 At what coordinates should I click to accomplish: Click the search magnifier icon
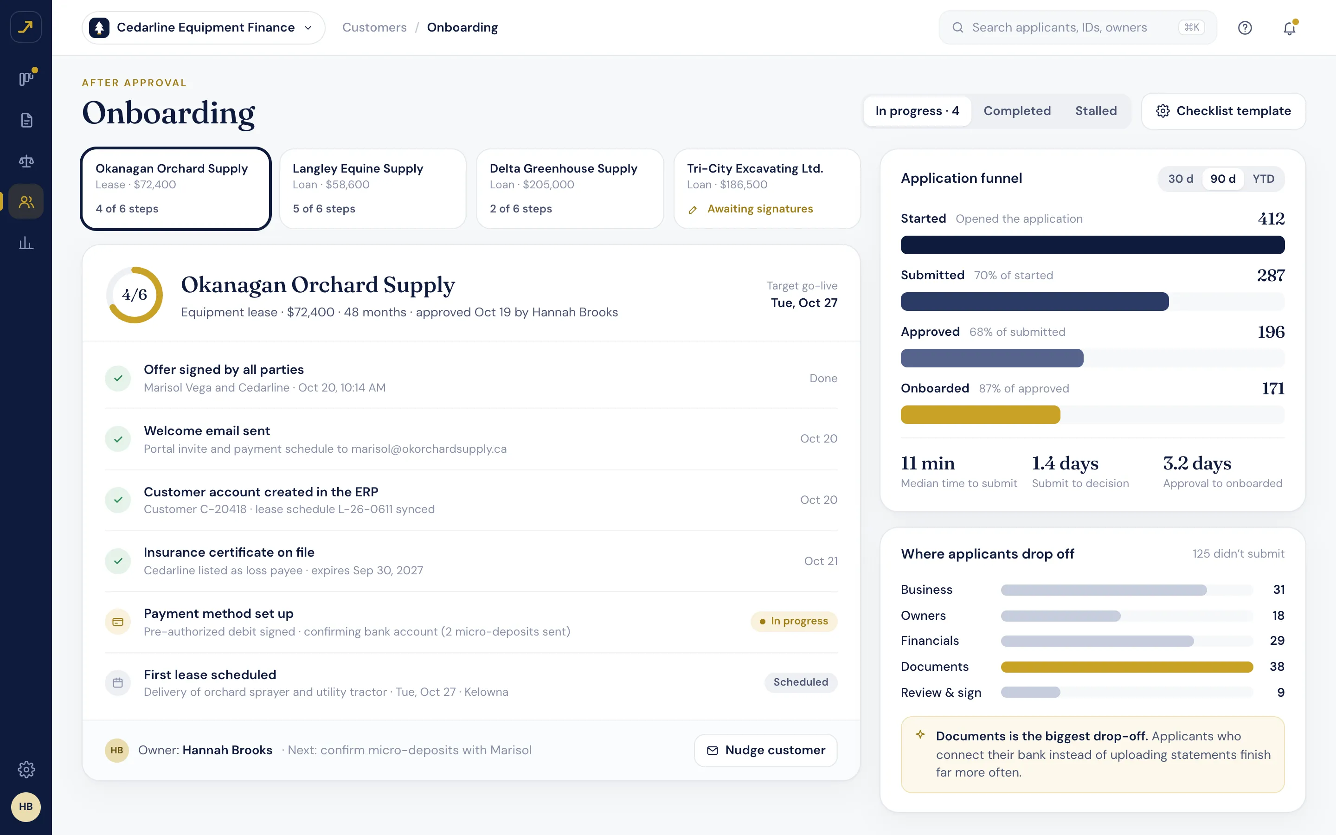pos(958,27)
